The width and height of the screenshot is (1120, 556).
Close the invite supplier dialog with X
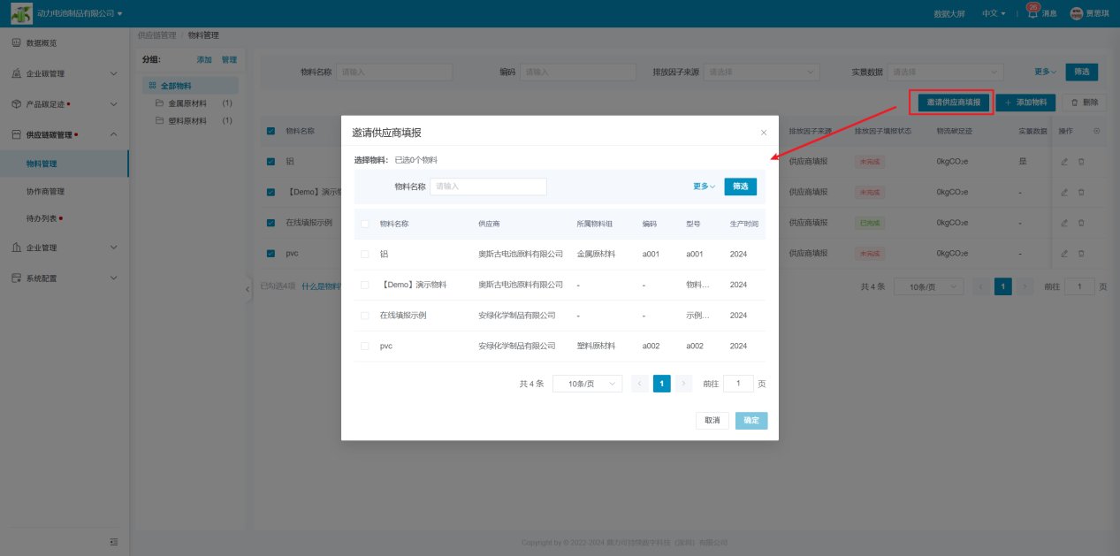(764, 133)
